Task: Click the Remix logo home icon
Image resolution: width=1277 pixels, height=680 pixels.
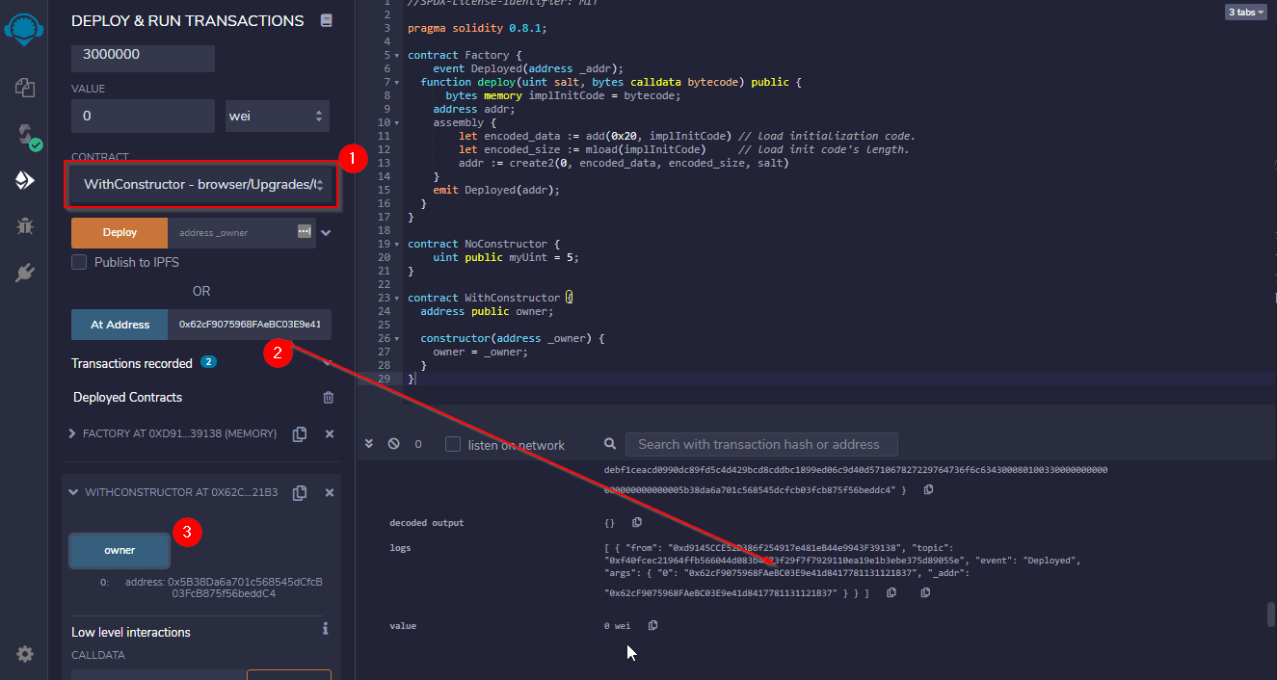Action: point(24,28)
